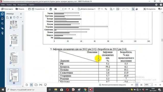This screenshot has width=163, height=92.
Task: Switch to continuous page scrolling view
Action: tap(31, 85)
